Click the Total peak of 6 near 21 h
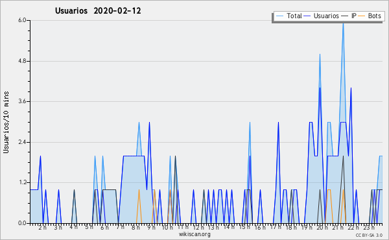Screen dimensions: 389x240 [x=343, y=23]
